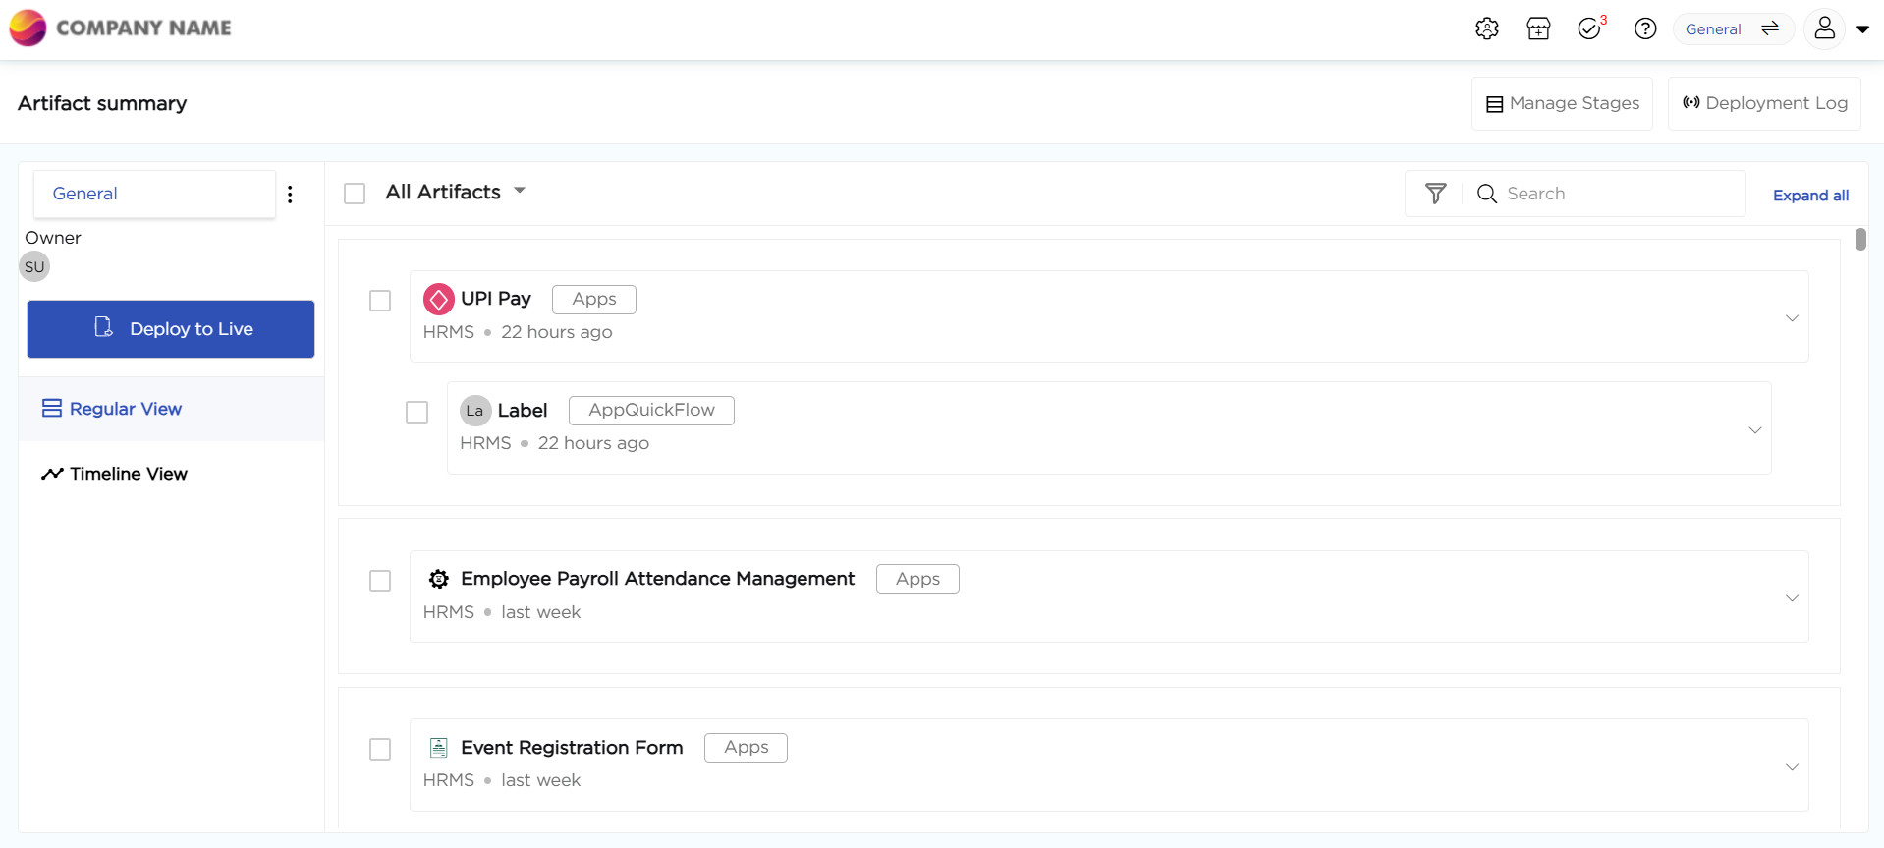The width and height of the screenshot is (1884, 848).
Task: Select Regular View in sidebar
Action: [x=125, y=409]
